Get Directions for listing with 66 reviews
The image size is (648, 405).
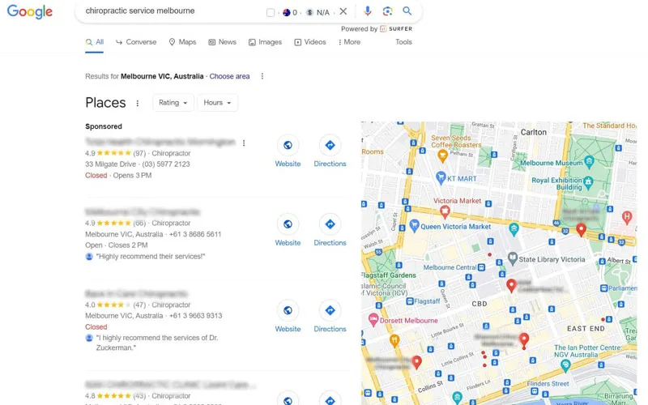(330, 230)
